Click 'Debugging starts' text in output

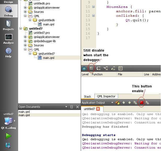pyautogui.click(x=99, y=135)
